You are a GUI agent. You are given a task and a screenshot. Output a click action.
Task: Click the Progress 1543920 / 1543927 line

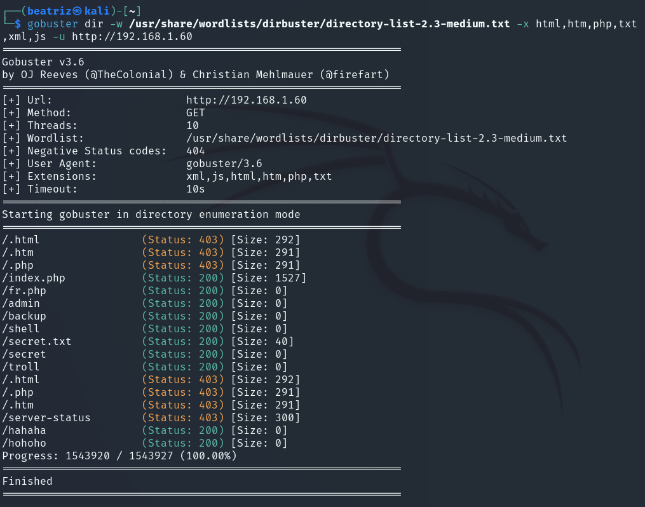click(119, 456)
